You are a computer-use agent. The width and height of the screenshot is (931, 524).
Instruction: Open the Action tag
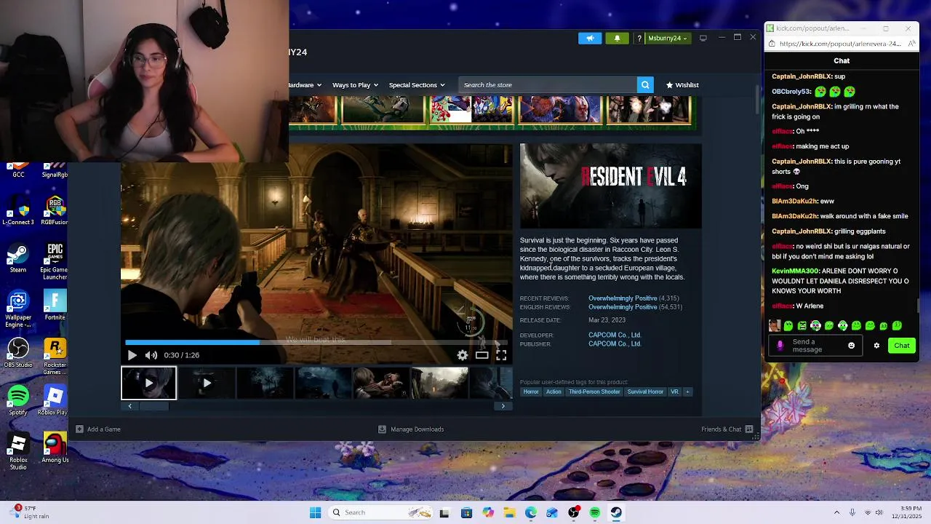554,392
